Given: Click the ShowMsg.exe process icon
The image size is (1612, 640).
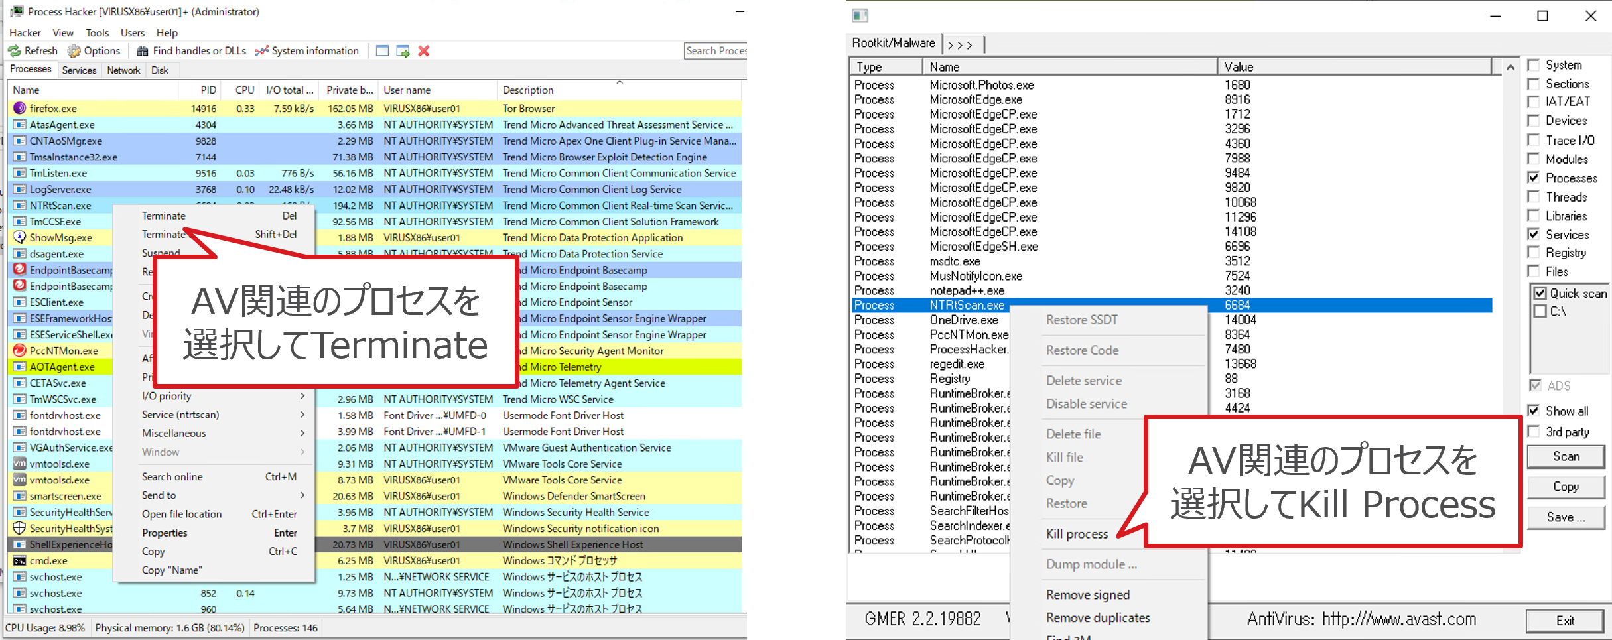Looking at the screenshot, I should [19, 237].
